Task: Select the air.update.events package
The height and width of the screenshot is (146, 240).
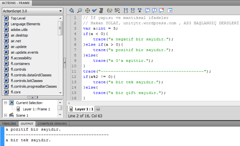Action: 25,53
